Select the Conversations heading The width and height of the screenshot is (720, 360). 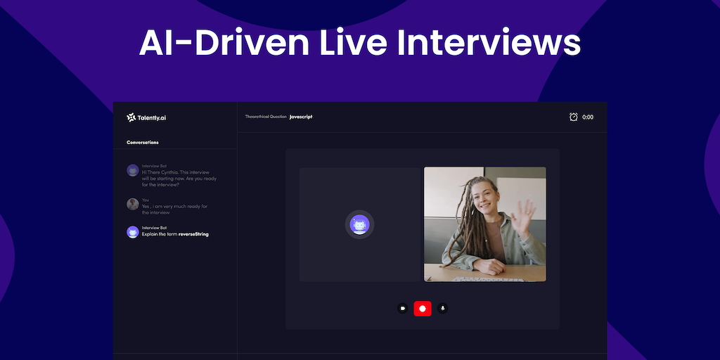tap(143, 142)
